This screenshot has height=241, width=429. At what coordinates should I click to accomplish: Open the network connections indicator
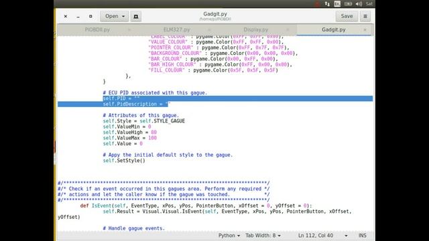click(327, 4)
